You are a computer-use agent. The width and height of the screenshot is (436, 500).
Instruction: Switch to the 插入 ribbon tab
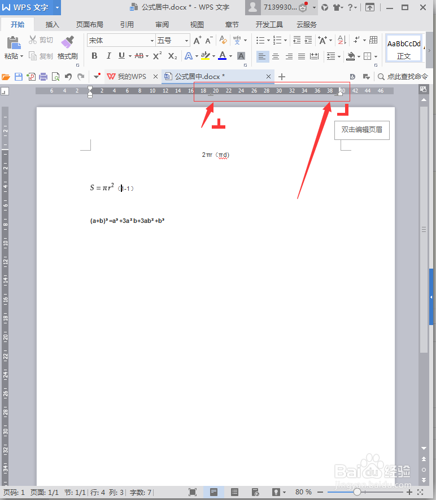tap(53, 25)
